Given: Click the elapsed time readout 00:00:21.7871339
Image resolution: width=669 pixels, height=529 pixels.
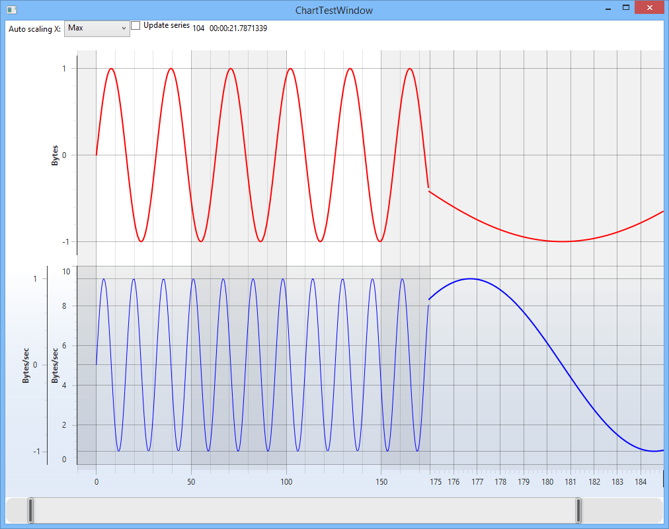Looking at the screenshot, I should [239, 28].
